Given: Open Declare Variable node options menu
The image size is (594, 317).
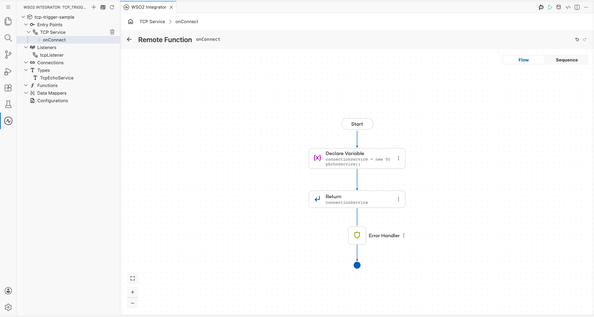Looking at the screenshot, I should coord(399,158).
